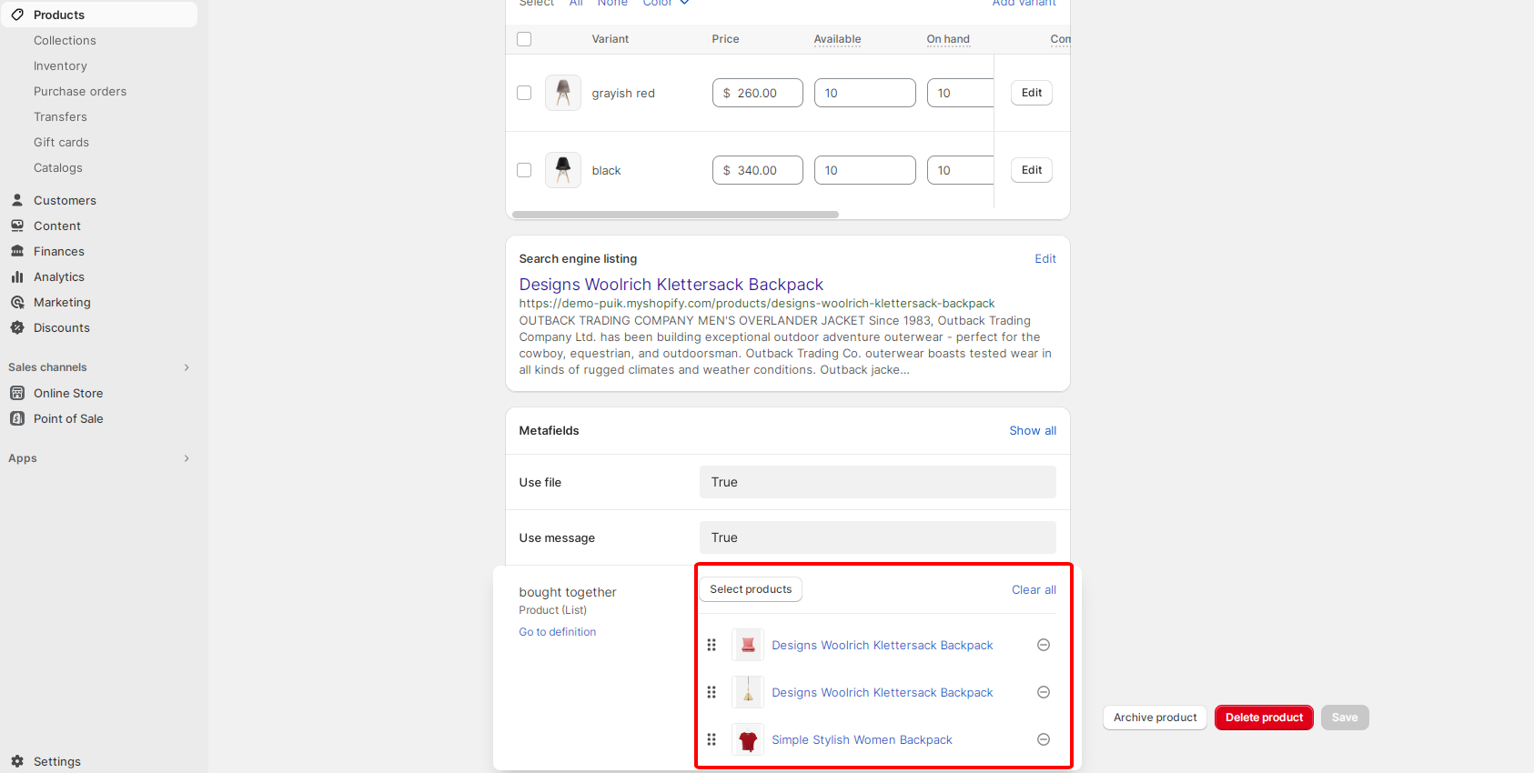This screenshot has width=1534, height=773.
Task: Expand the Sales channels section
Action: tap(187, 367)
